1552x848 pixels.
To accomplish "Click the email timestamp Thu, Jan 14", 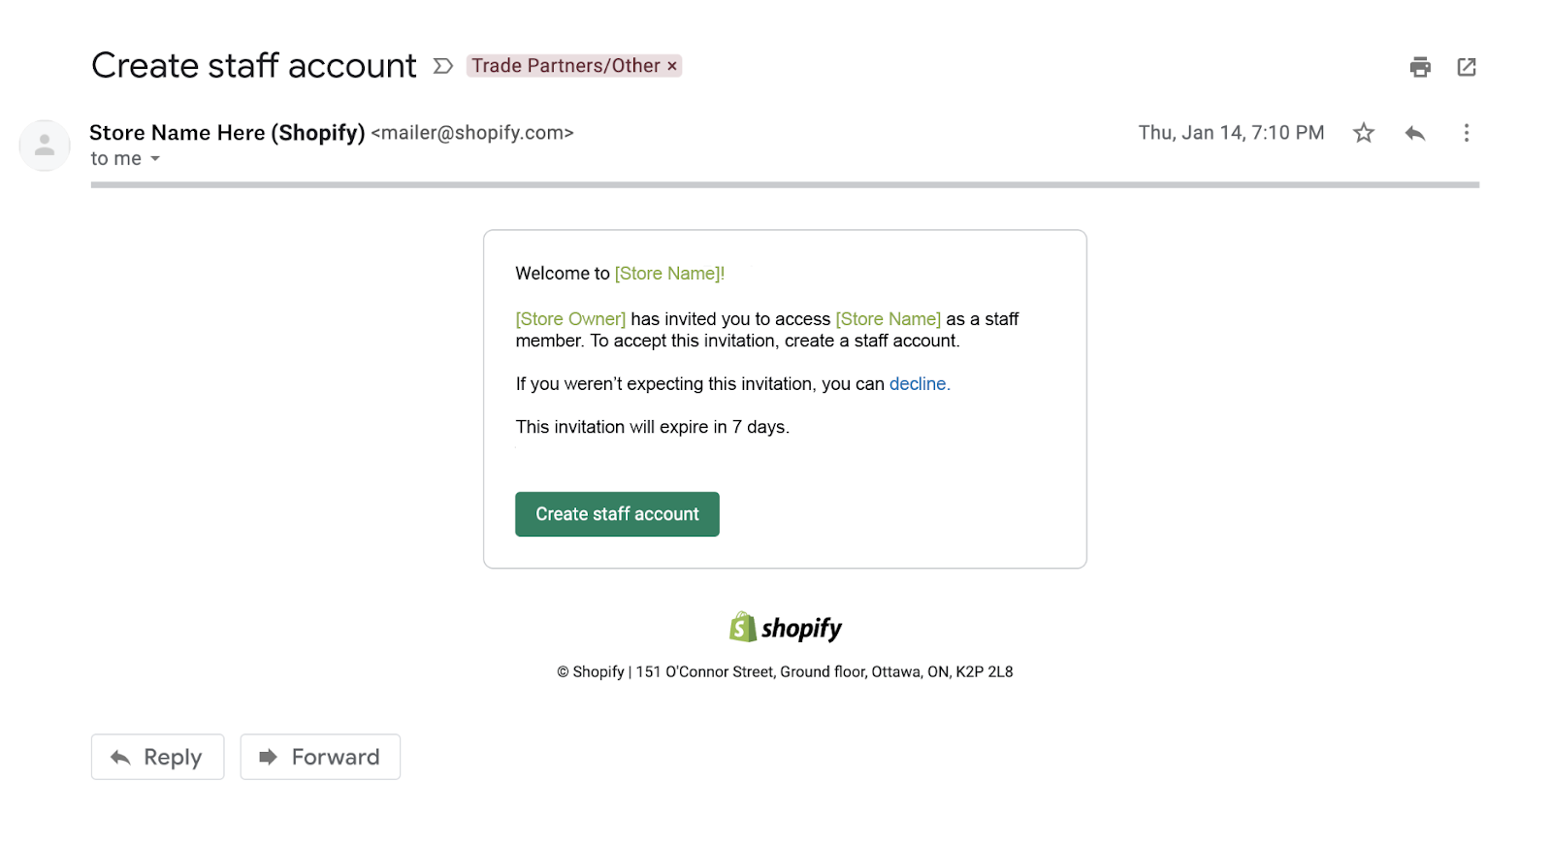I will click(1231, 133).
